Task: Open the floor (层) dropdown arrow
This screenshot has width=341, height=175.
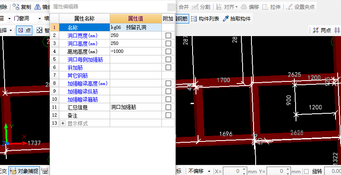Action: [9, 19]
